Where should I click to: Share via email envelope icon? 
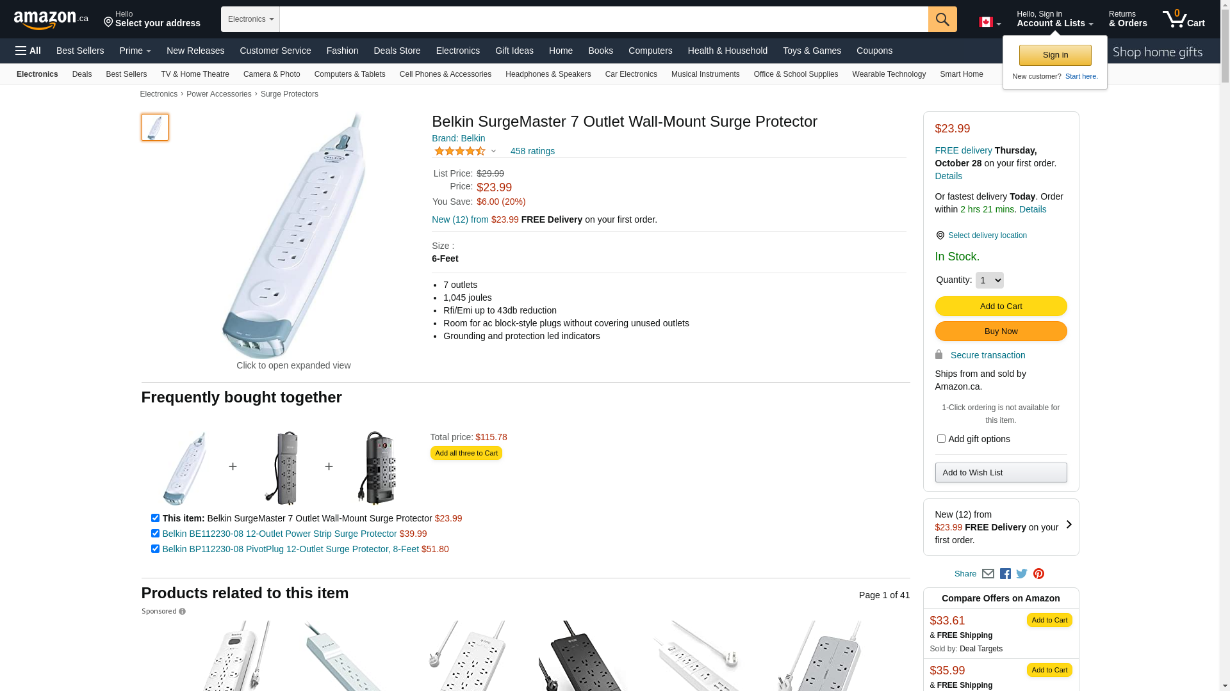pyautogui.click(x=988, y=574)
